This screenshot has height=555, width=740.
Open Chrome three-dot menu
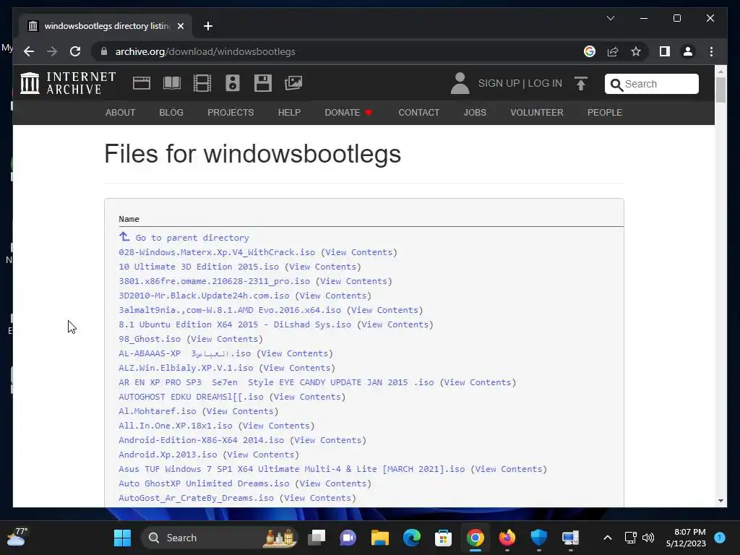[x=711, y=51]
